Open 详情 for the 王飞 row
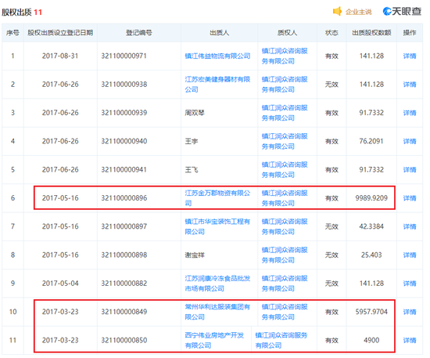This screenshot has height=358, width=430. click(x=410, y=170)
